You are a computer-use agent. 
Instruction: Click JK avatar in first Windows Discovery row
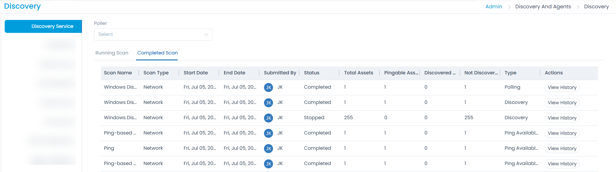[268, 87]
